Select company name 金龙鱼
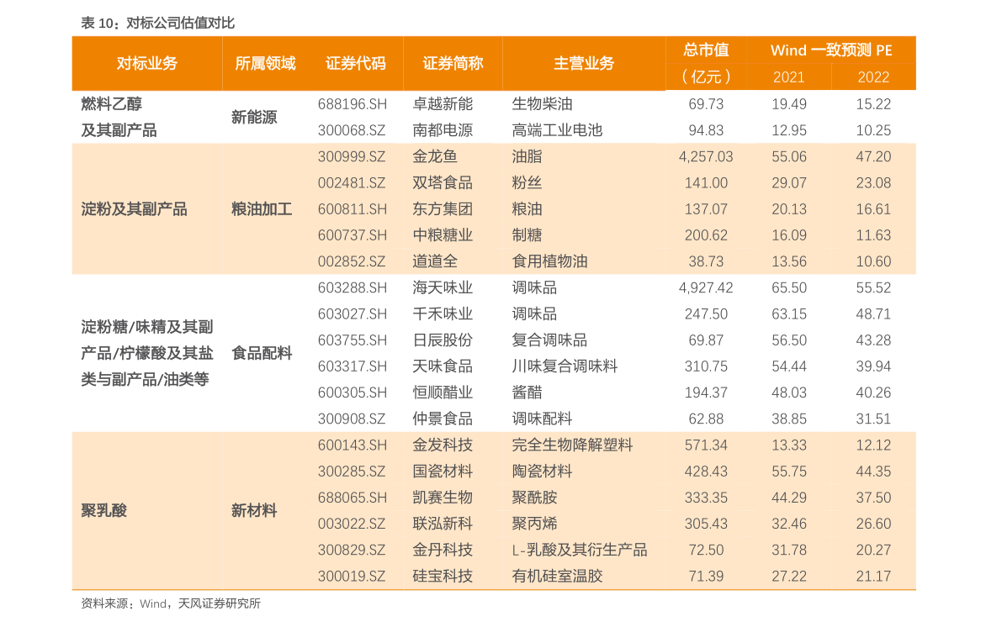This screenshot has width=1002, height=627. click(x=435, y=156)
